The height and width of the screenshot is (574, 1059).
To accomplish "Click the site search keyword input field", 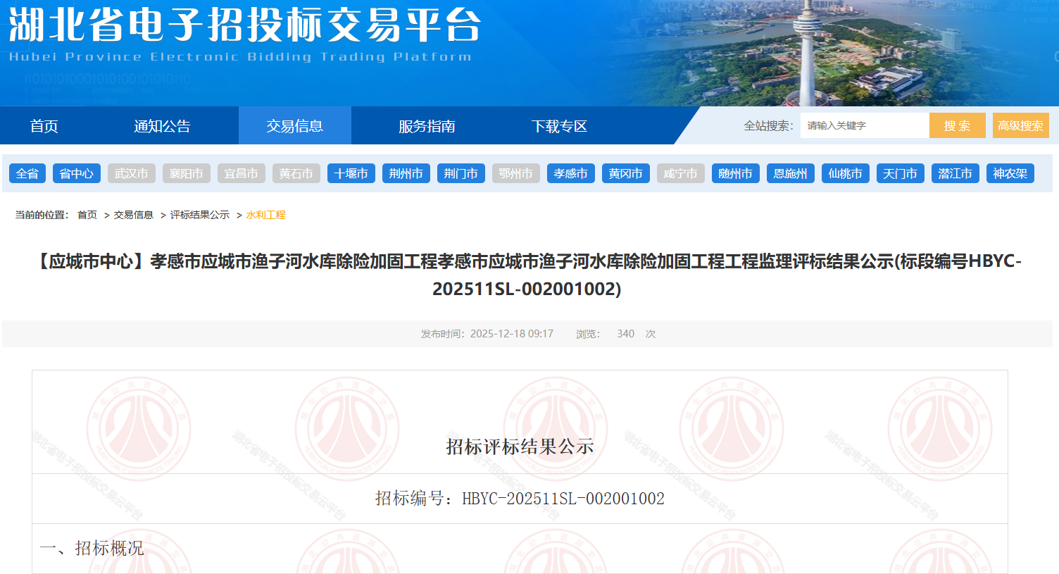I will click(863, 125).
